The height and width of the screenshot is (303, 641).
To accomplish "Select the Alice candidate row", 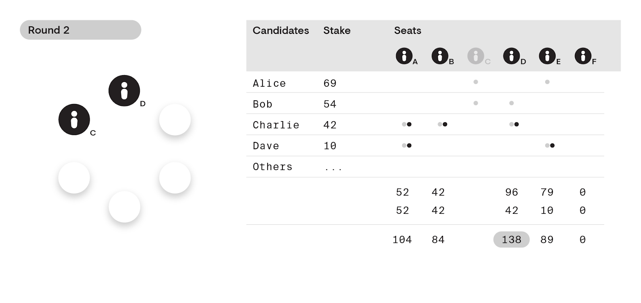I will [x=425, y=82].
